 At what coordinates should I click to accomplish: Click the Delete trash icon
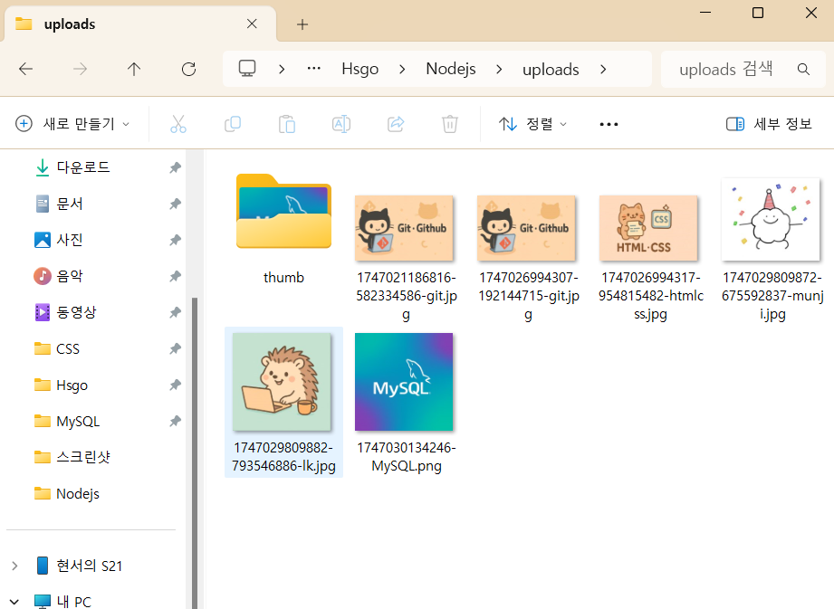(x=450, y=124)
